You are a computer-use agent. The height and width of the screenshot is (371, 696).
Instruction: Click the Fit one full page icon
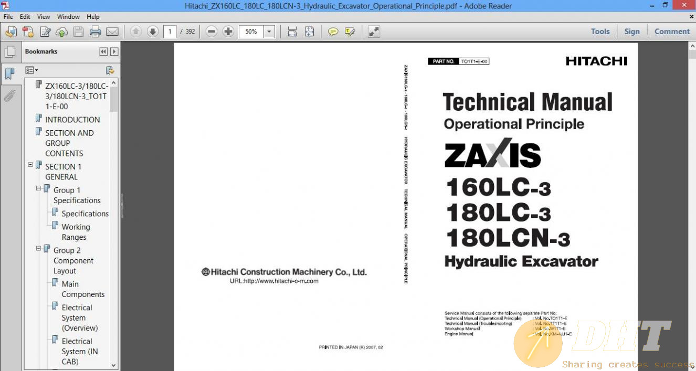click(x=309, y=31)
